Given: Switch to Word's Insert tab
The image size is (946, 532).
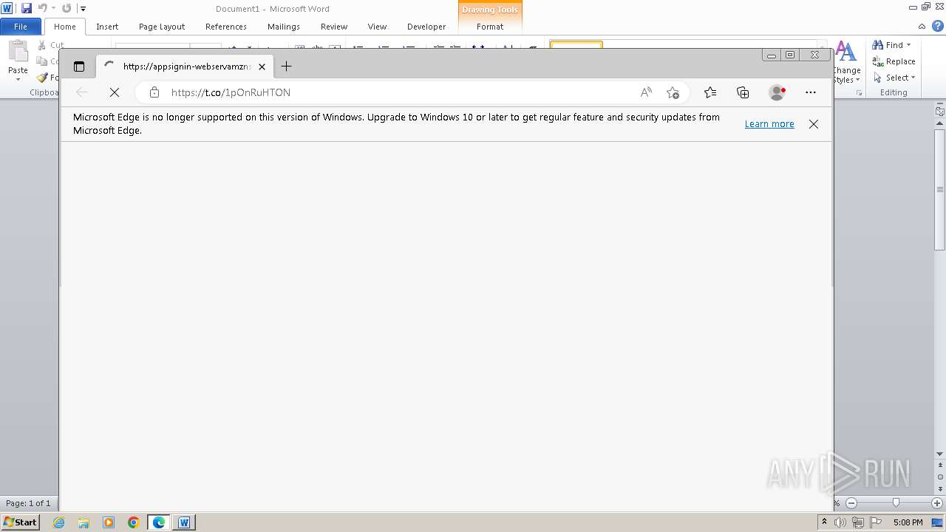Looking at the screenshot, I should pos(107,27).
